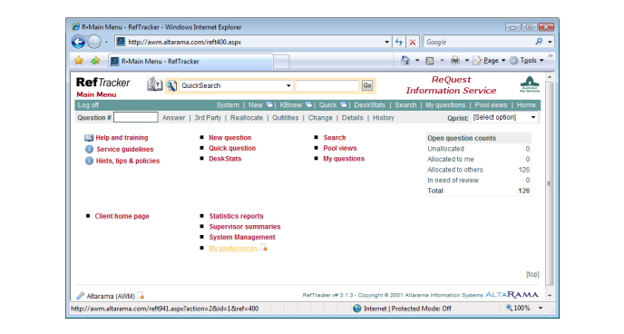The width and height of the screenshot is (624, 334).
Task: Click the IE Home toolbar icon
Action: [x=405, y=61]
